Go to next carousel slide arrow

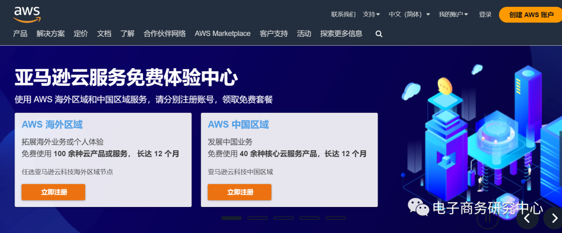(554, 218)
